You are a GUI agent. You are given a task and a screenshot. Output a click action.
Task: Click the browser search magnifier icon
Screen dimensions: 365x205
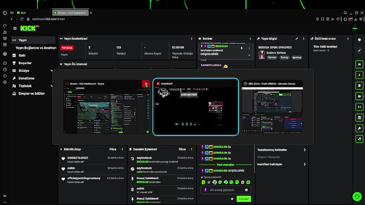click(x=345, y=13)
